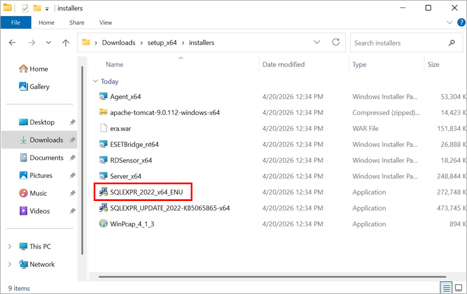
Task: Open the File menu
Action: 16,23
